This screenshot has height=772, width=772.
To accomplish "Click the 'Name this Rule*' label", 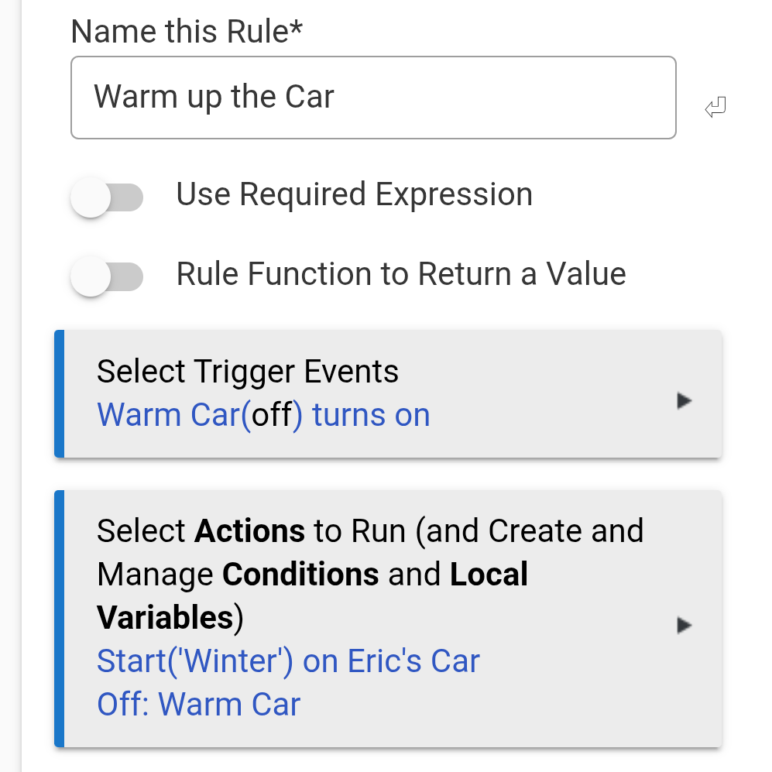I will point(187,32).
